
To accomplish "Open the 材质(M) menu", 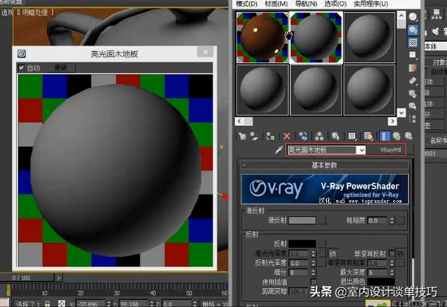I will coord(277,4).
